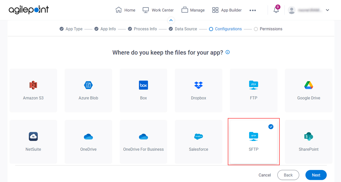Click the Manage briefcase icon
The image size is (341, 182).
[x=185, y=10]
